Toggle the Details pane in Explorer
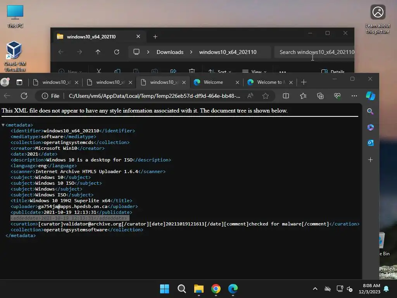The width and height of the screenshot is (397, 298). click(333, 71)
